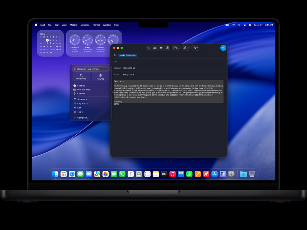Expand the attachment paperclip dropdown
307x230 pixels.
tap(186, 48)
